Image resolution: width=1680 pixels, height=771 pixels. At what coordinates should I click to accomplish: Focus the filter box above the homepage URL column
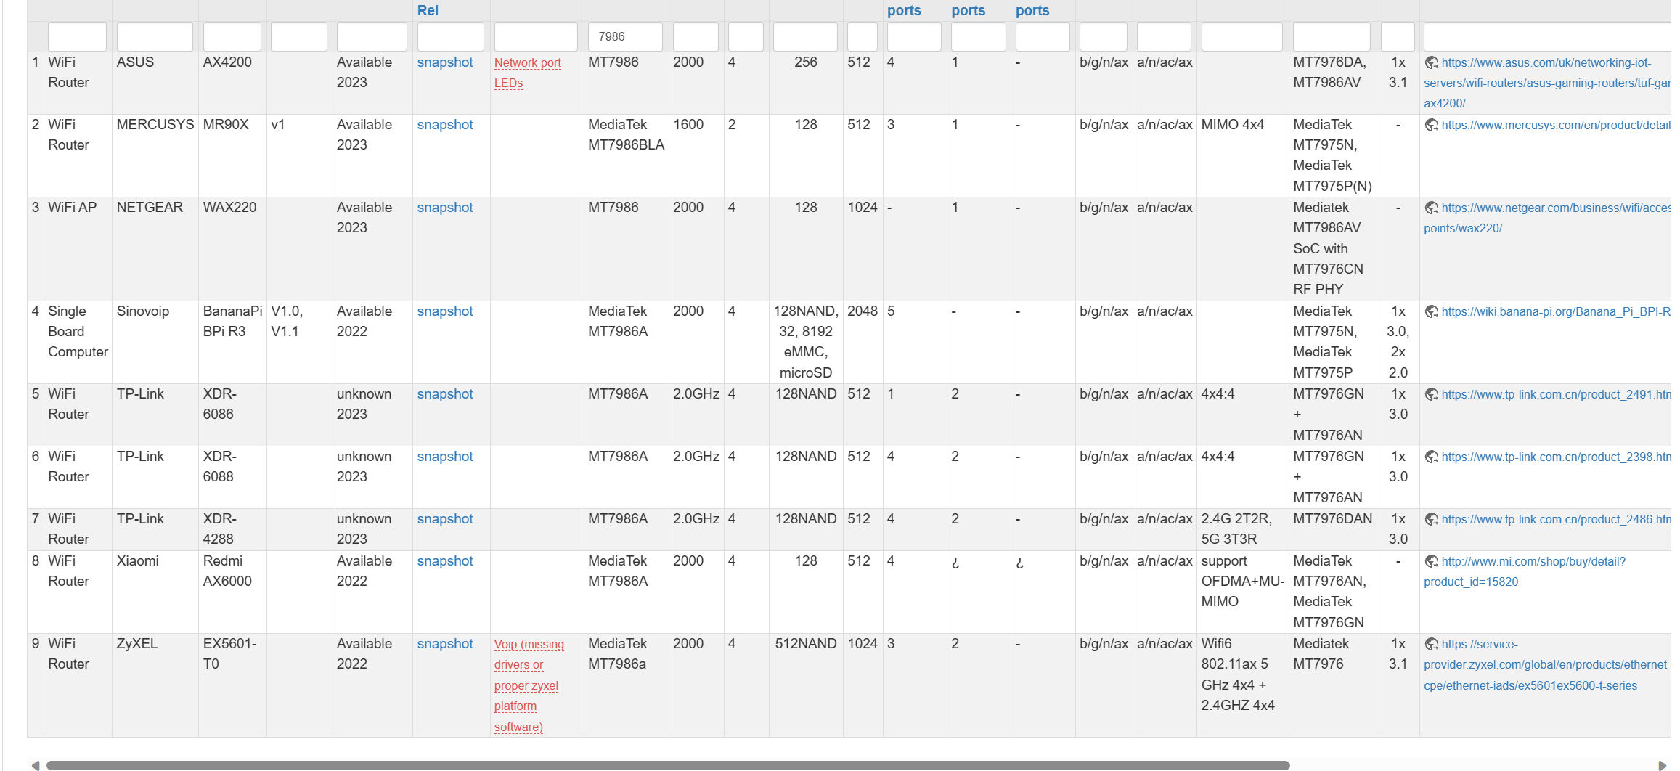tap(1548, 36)
